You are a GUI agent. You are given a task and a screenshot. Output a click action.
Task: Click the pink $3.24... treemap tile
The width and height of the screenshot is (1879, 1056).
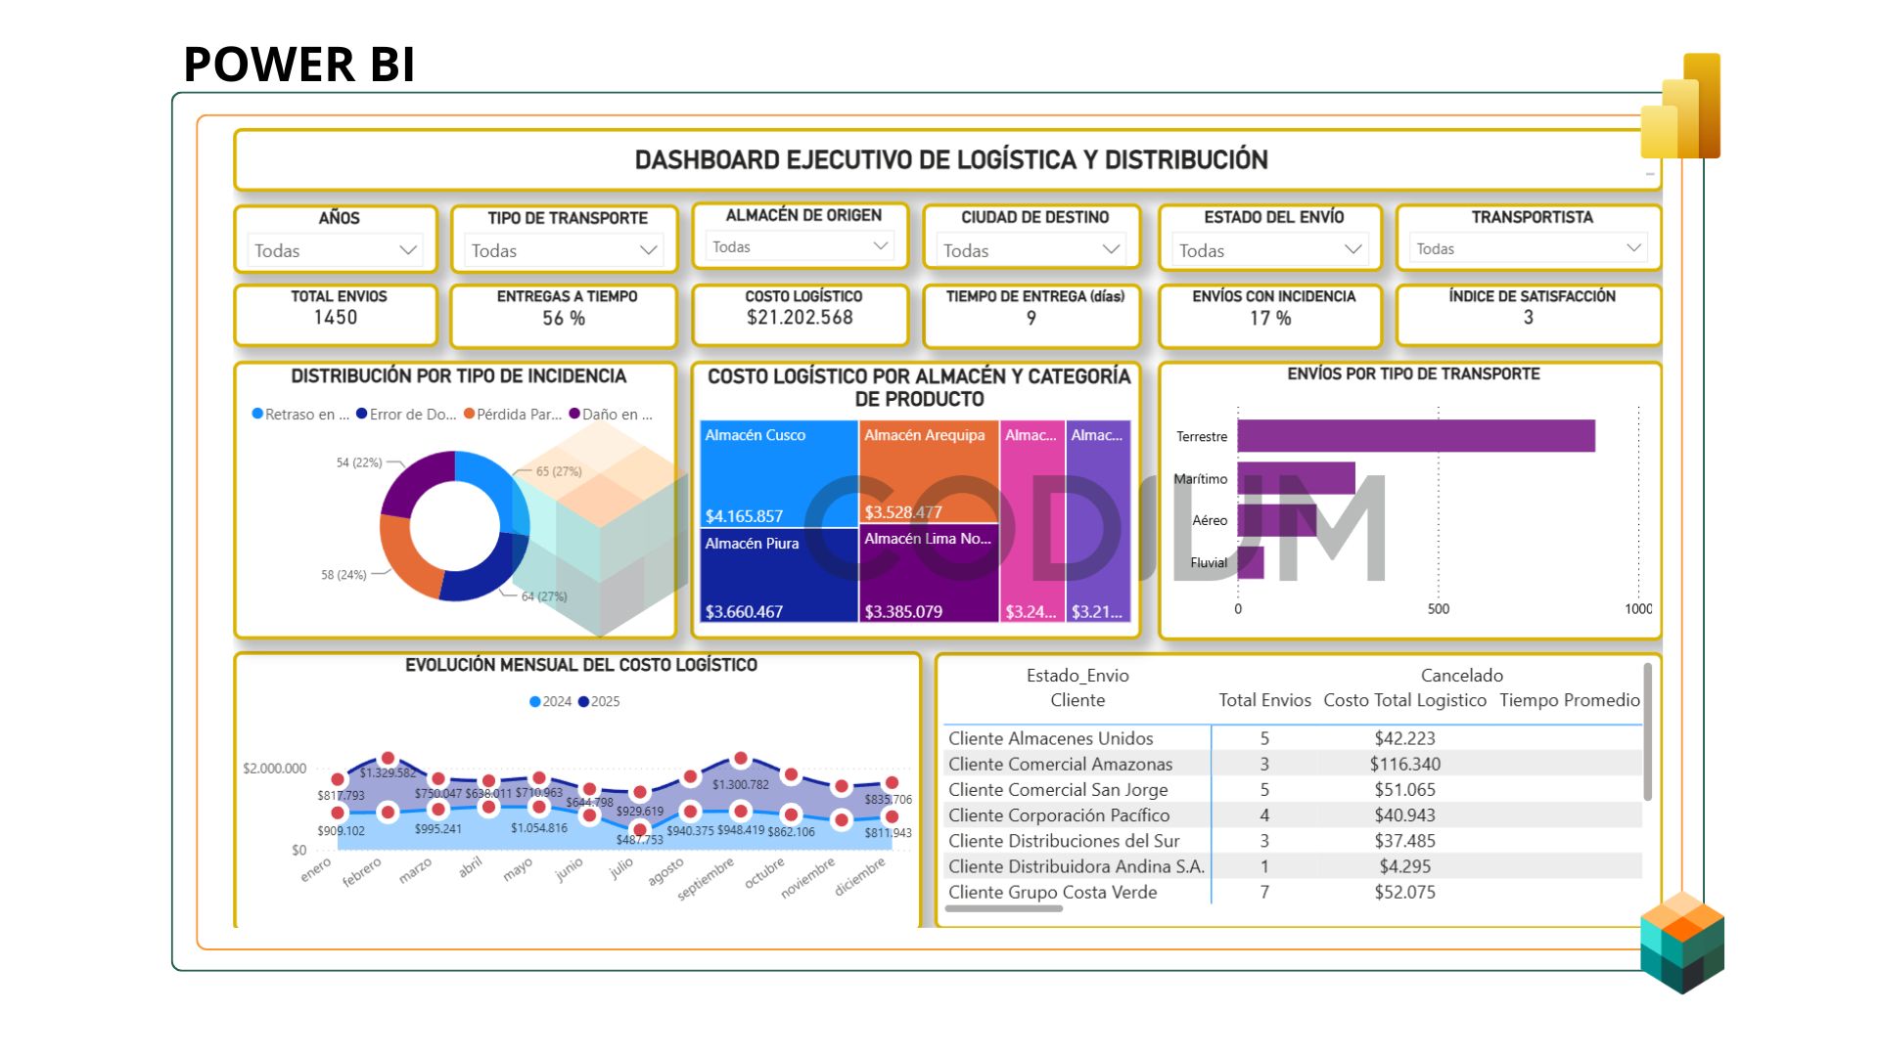point(1031,522)
